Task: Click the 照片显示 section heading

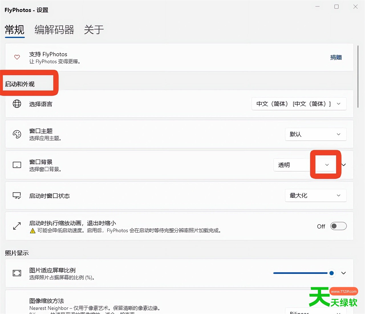Action: click(17, 253)
